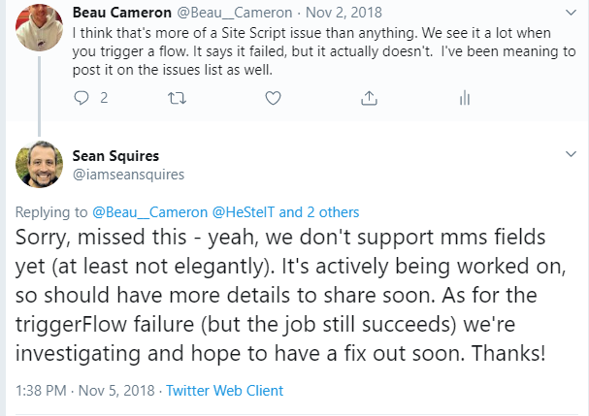This screenshot has width=589, height=416.
Task: Click Beau Cameron's profile picture
Action: pos(39,25)
